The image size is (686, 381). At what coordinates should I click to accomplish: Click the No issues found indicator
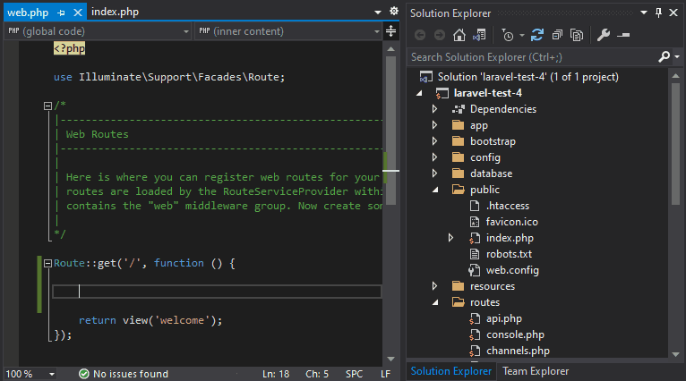coord(124,374)
